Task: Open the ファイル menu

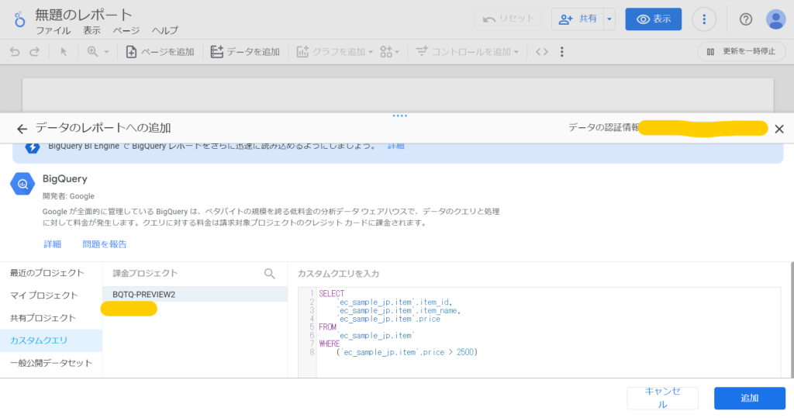Action: tap(54, 31)
